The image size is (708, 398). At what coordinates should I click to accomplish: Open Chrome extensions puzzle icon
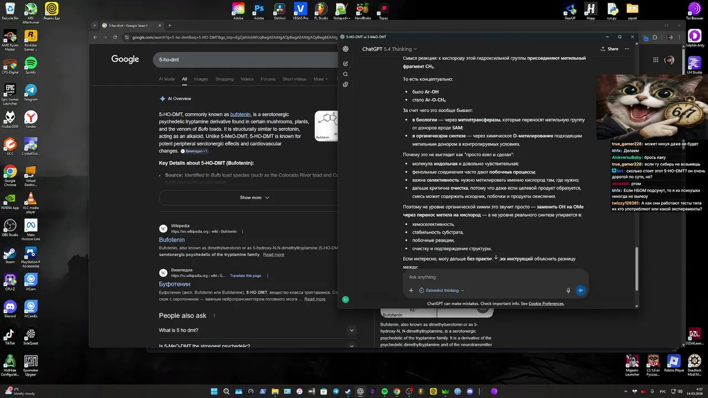655,37
